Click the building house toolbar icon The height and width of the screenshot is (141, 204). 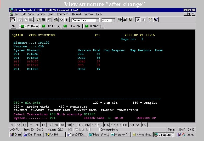(56, 20)
